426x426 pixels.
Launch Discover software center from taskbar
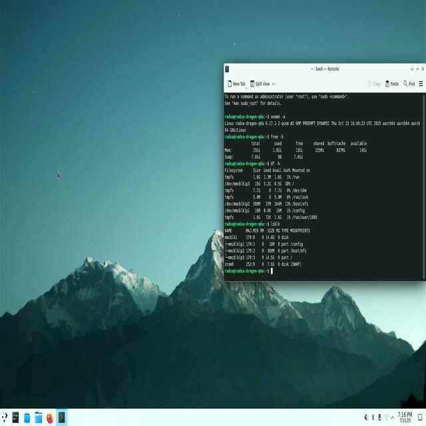27,417
